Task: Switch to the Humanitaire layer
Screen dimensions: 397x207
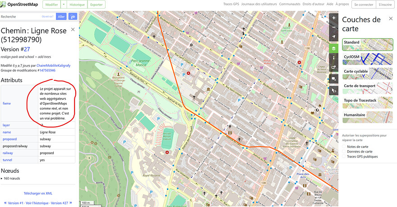Action: point(368,117)
